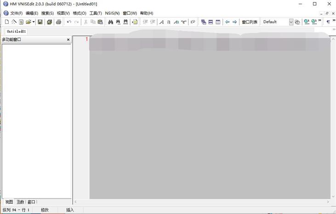Click the increase indent icon
The width and height of the screenshot is (336, 214).
[x=145, y=22]
